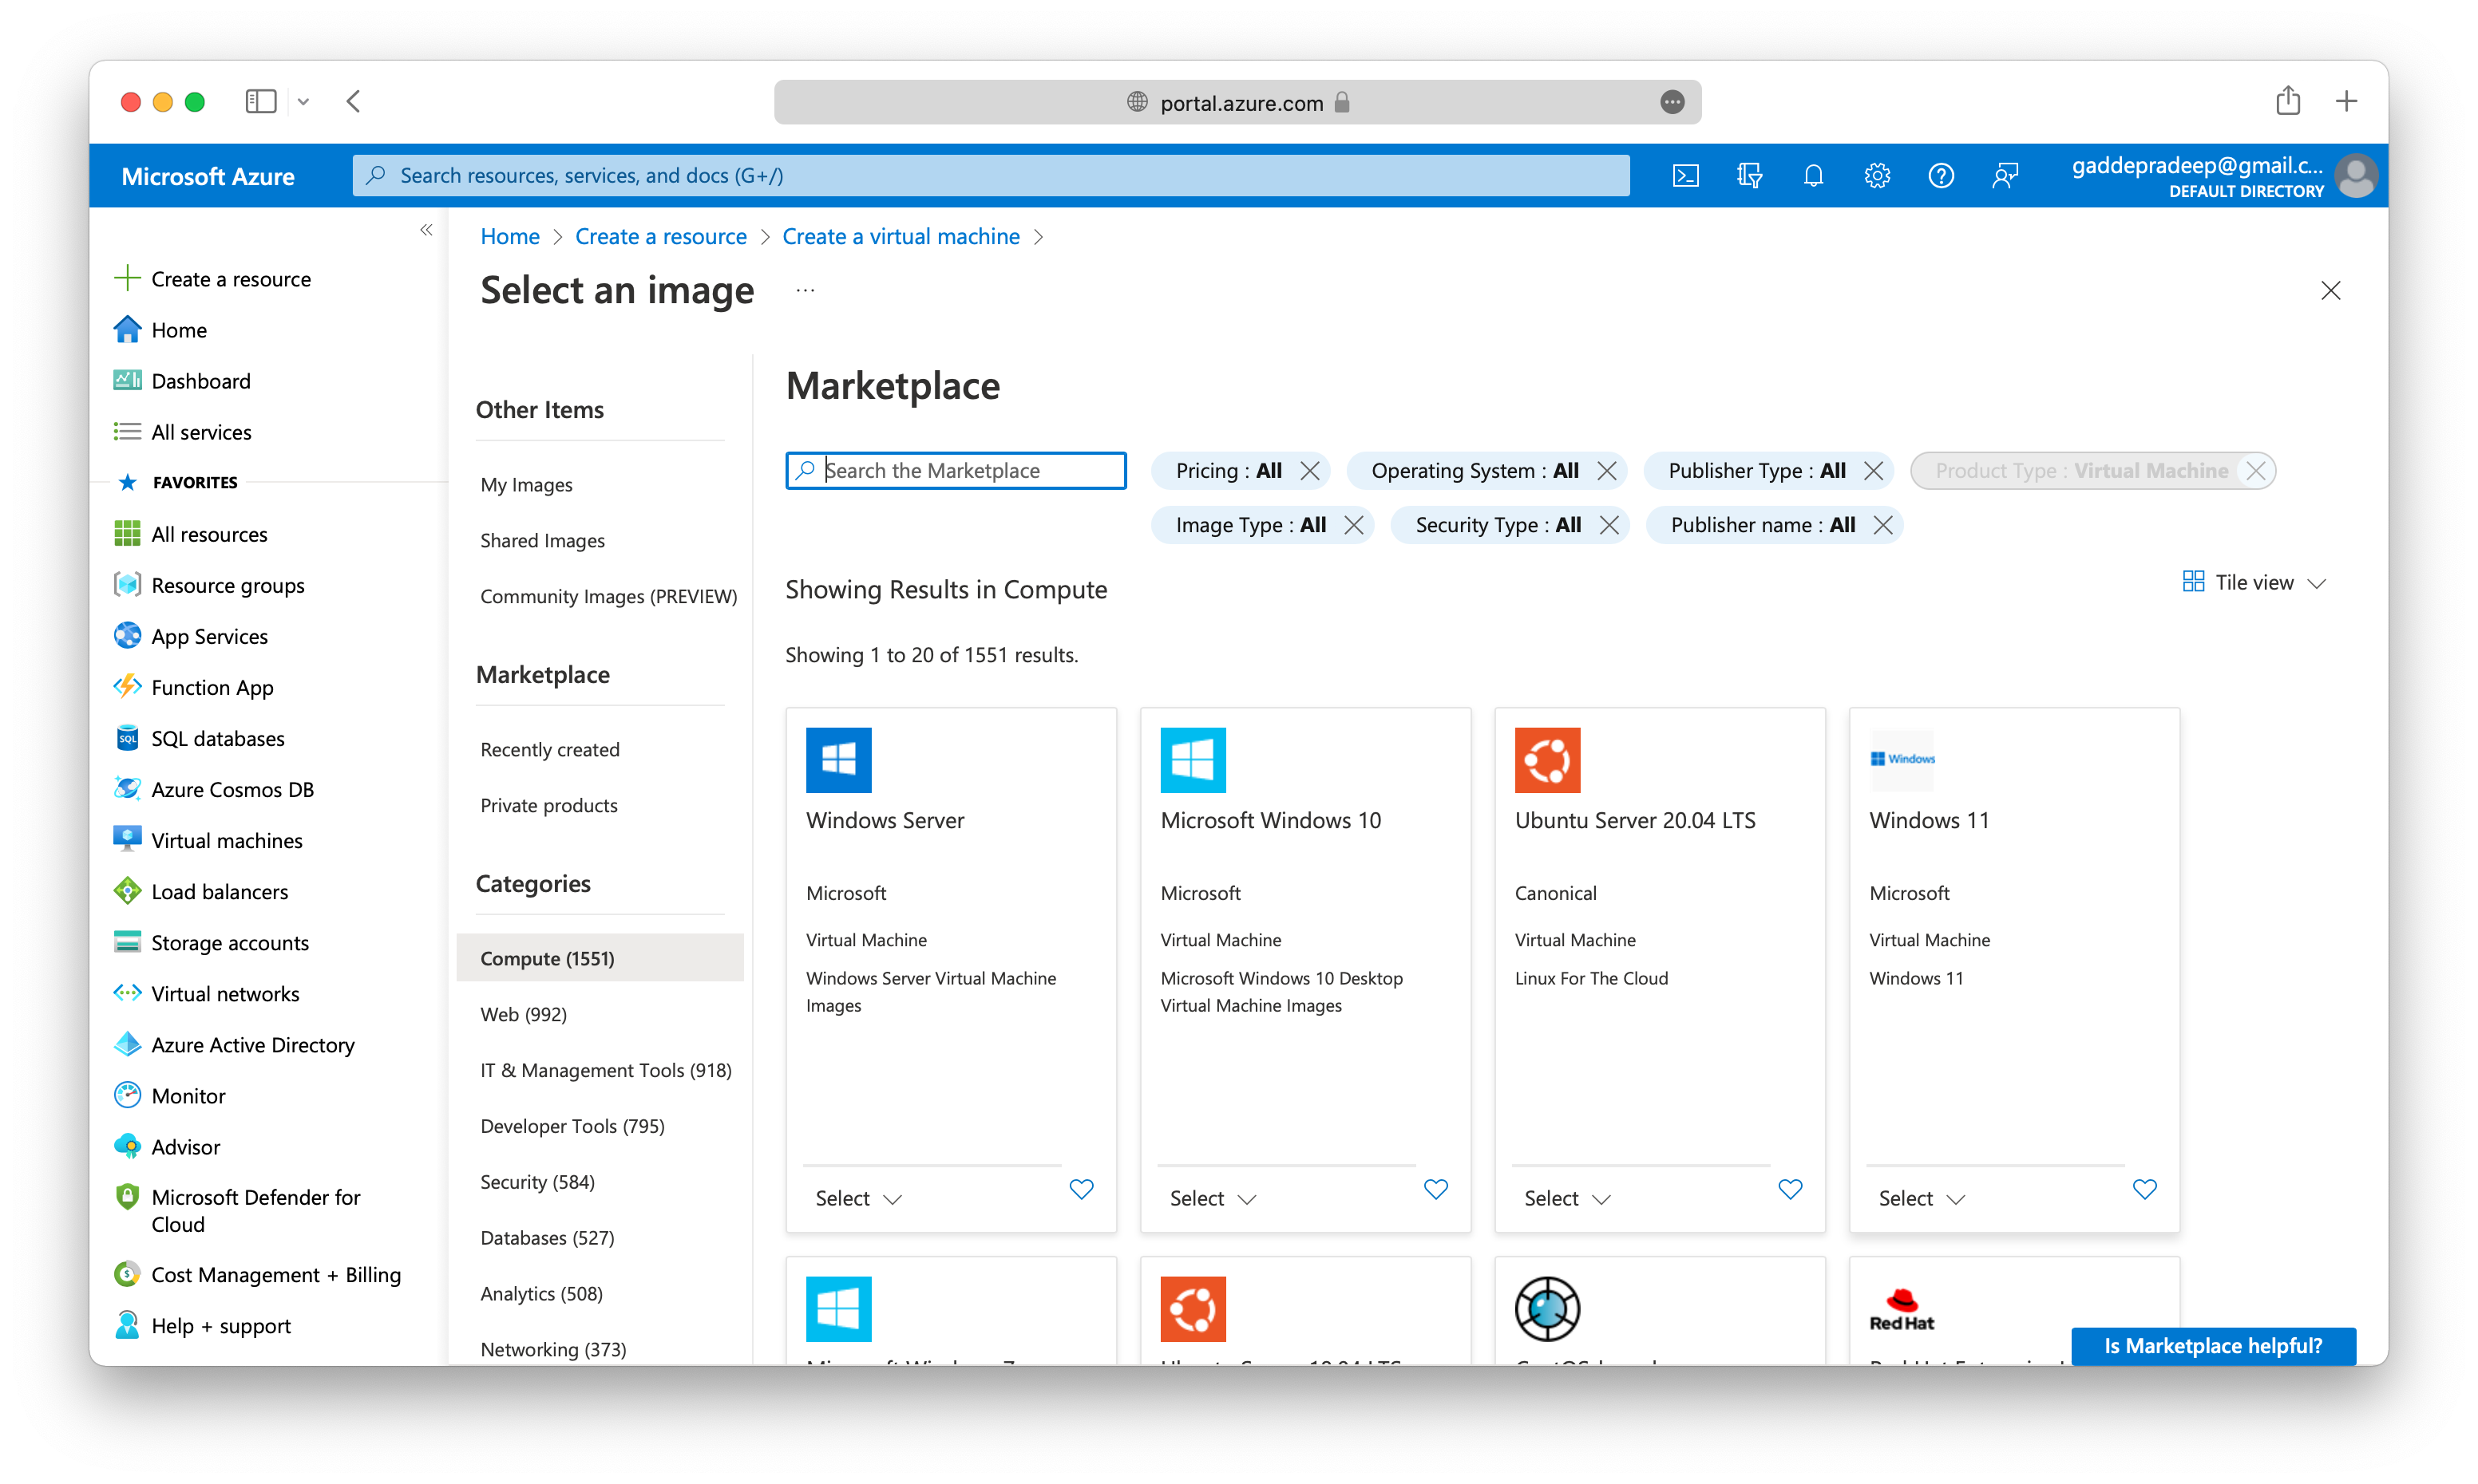
Task: Click the Safari address bar
Action: click(x=1237, y=102)
